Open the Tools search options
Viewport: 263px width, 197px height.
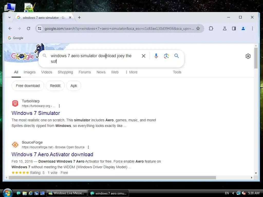[177, 72]
